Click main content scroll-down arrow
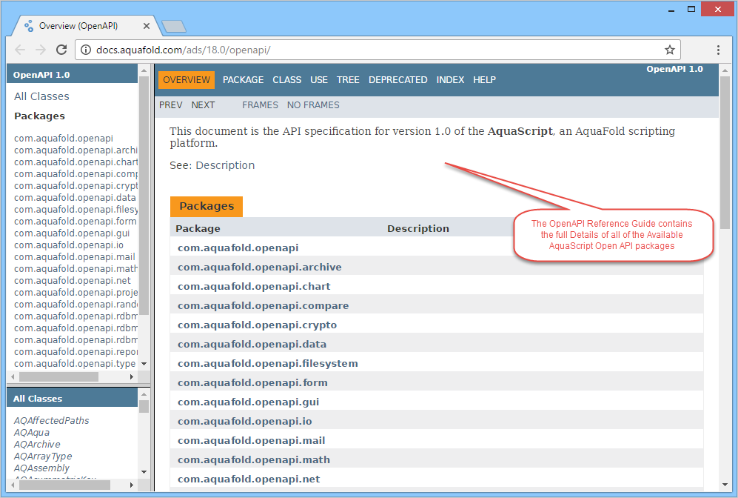Image resolution: width=738 pixels, height=498 pixels. tap(725, 485)
